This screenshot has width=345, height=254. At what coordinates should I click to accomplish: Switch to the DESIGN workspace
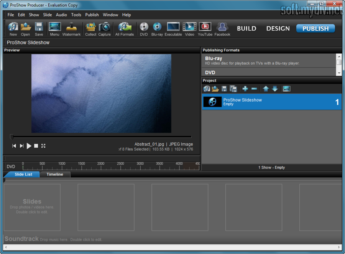point(278,28)
